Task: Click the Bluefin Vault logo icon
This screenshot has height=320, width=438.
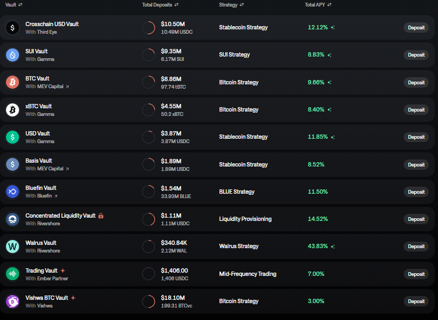Action: point(13,192)
